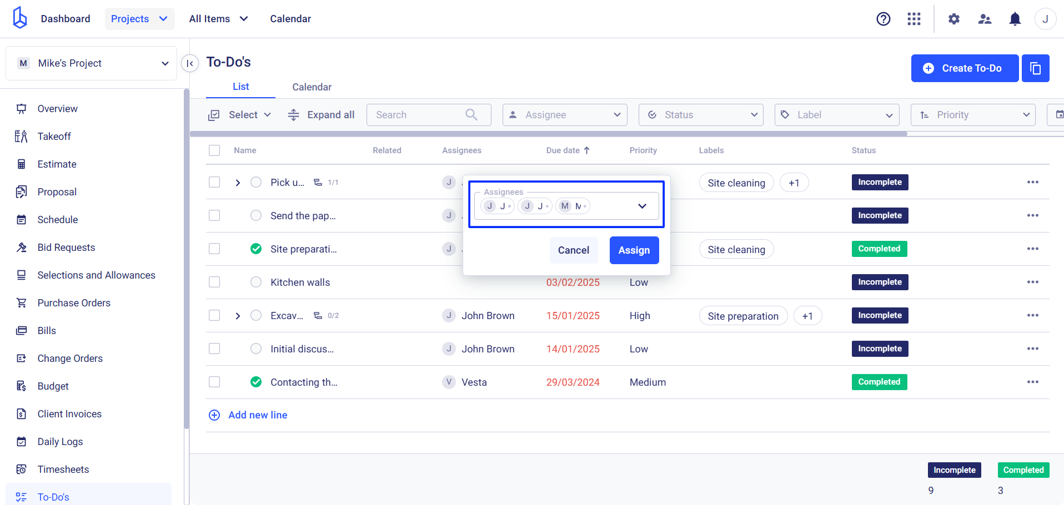Click the Due date sort arrow

pyautogui.click(x=586, y=150)
